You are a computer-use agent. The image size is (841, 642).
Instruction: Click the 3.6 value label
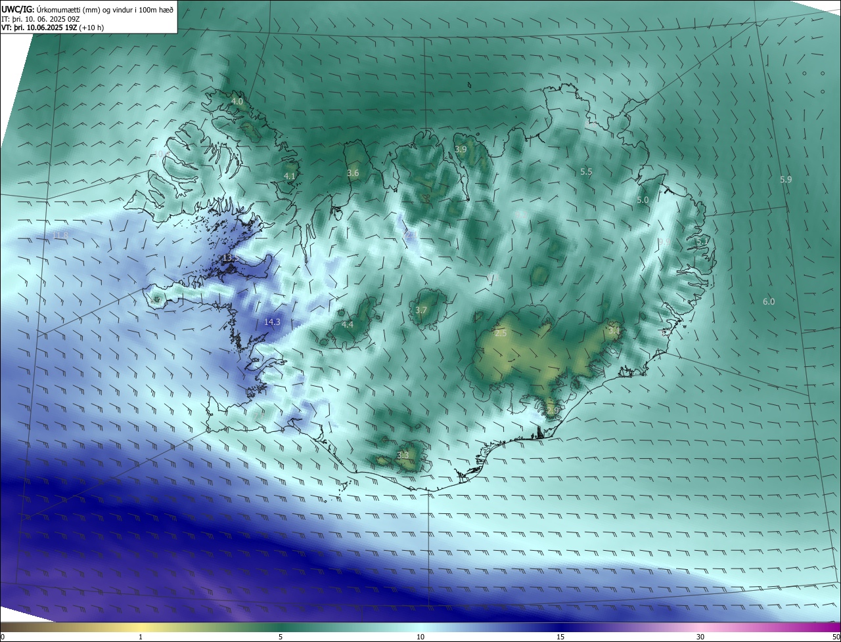353,173
